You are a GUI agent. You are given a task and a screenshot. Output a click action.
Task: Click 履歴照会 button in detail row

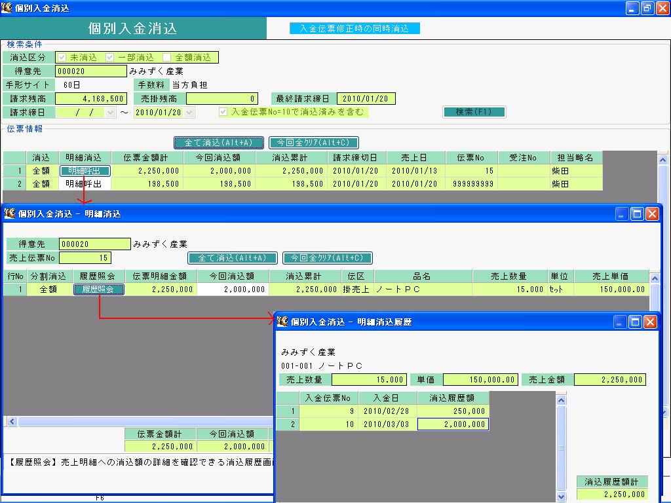99,289
